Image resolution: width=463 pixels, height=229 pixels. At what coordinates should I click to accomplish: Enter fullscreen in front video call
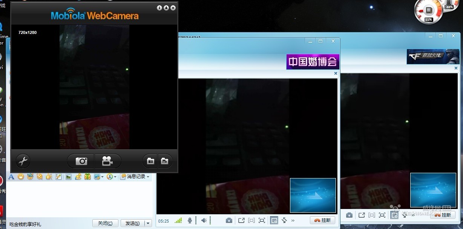tap(262, 220)
